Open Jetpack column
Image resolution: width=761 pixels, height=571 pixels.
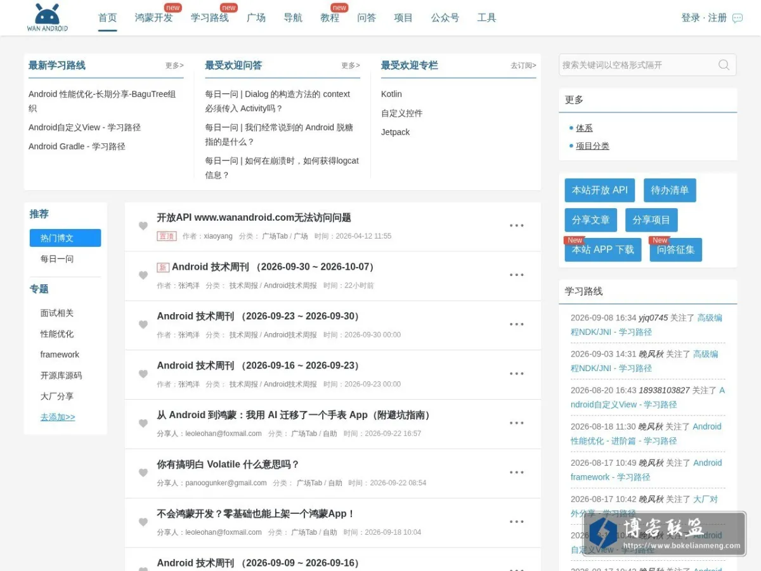coord(396,132)
